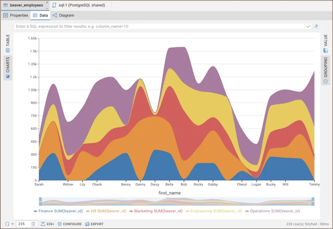This screenshot has height=229, width=333.
Task: Open the Diagram tab
Action: pos(63,15)
